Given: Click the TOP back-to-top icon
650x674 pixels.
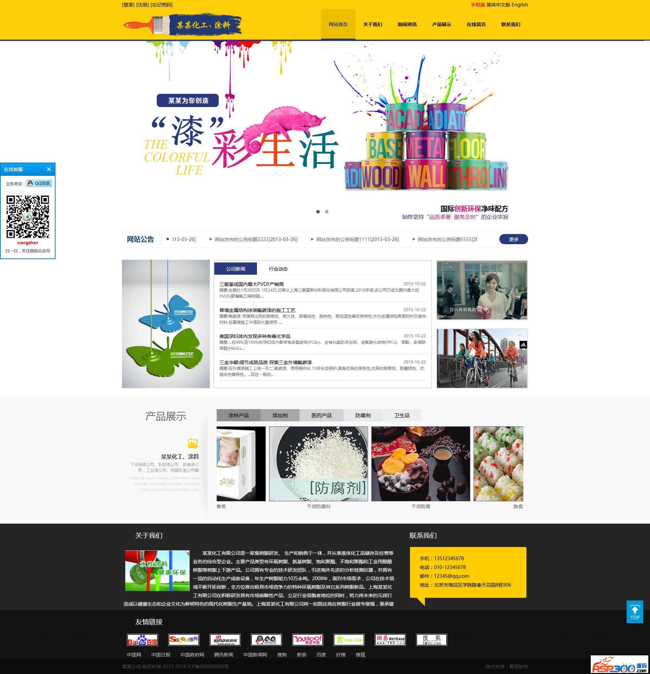Looking at the screenshot, I should 634,612.
